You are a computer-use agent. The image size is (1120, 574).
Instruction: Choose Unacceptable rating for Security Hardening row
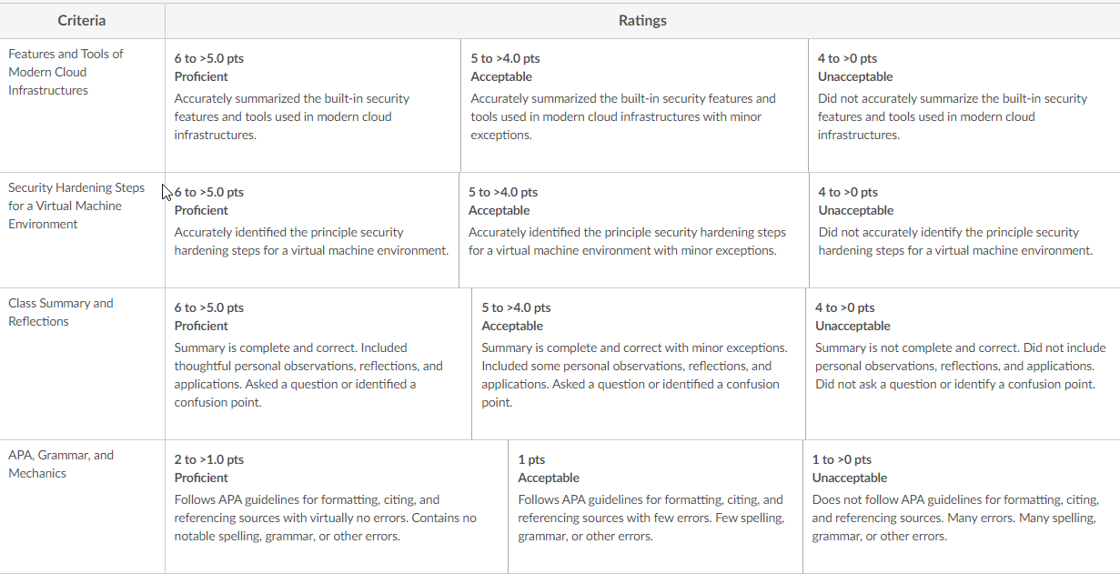tap(964, 230)
